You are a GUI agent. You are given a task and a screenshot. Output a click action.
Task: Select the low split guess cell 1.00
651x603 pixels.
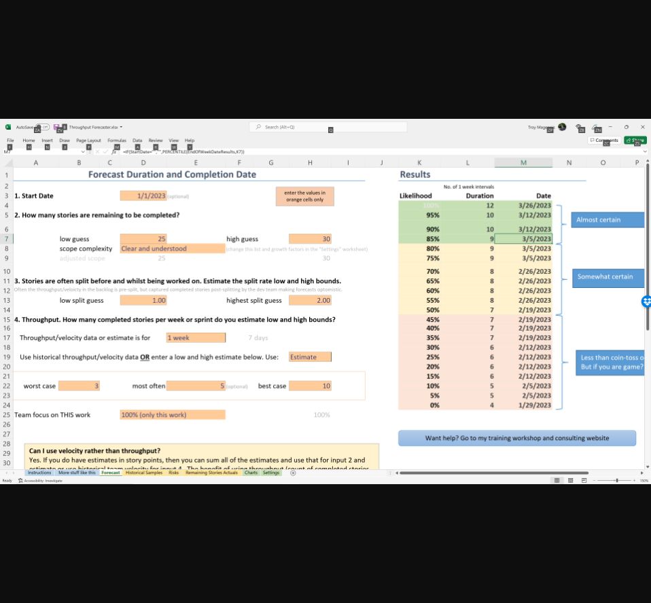pyautogui.click(x=143, y=300)
